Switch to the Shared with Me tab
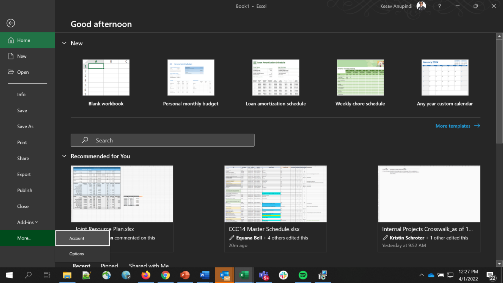 pos(149,266)
